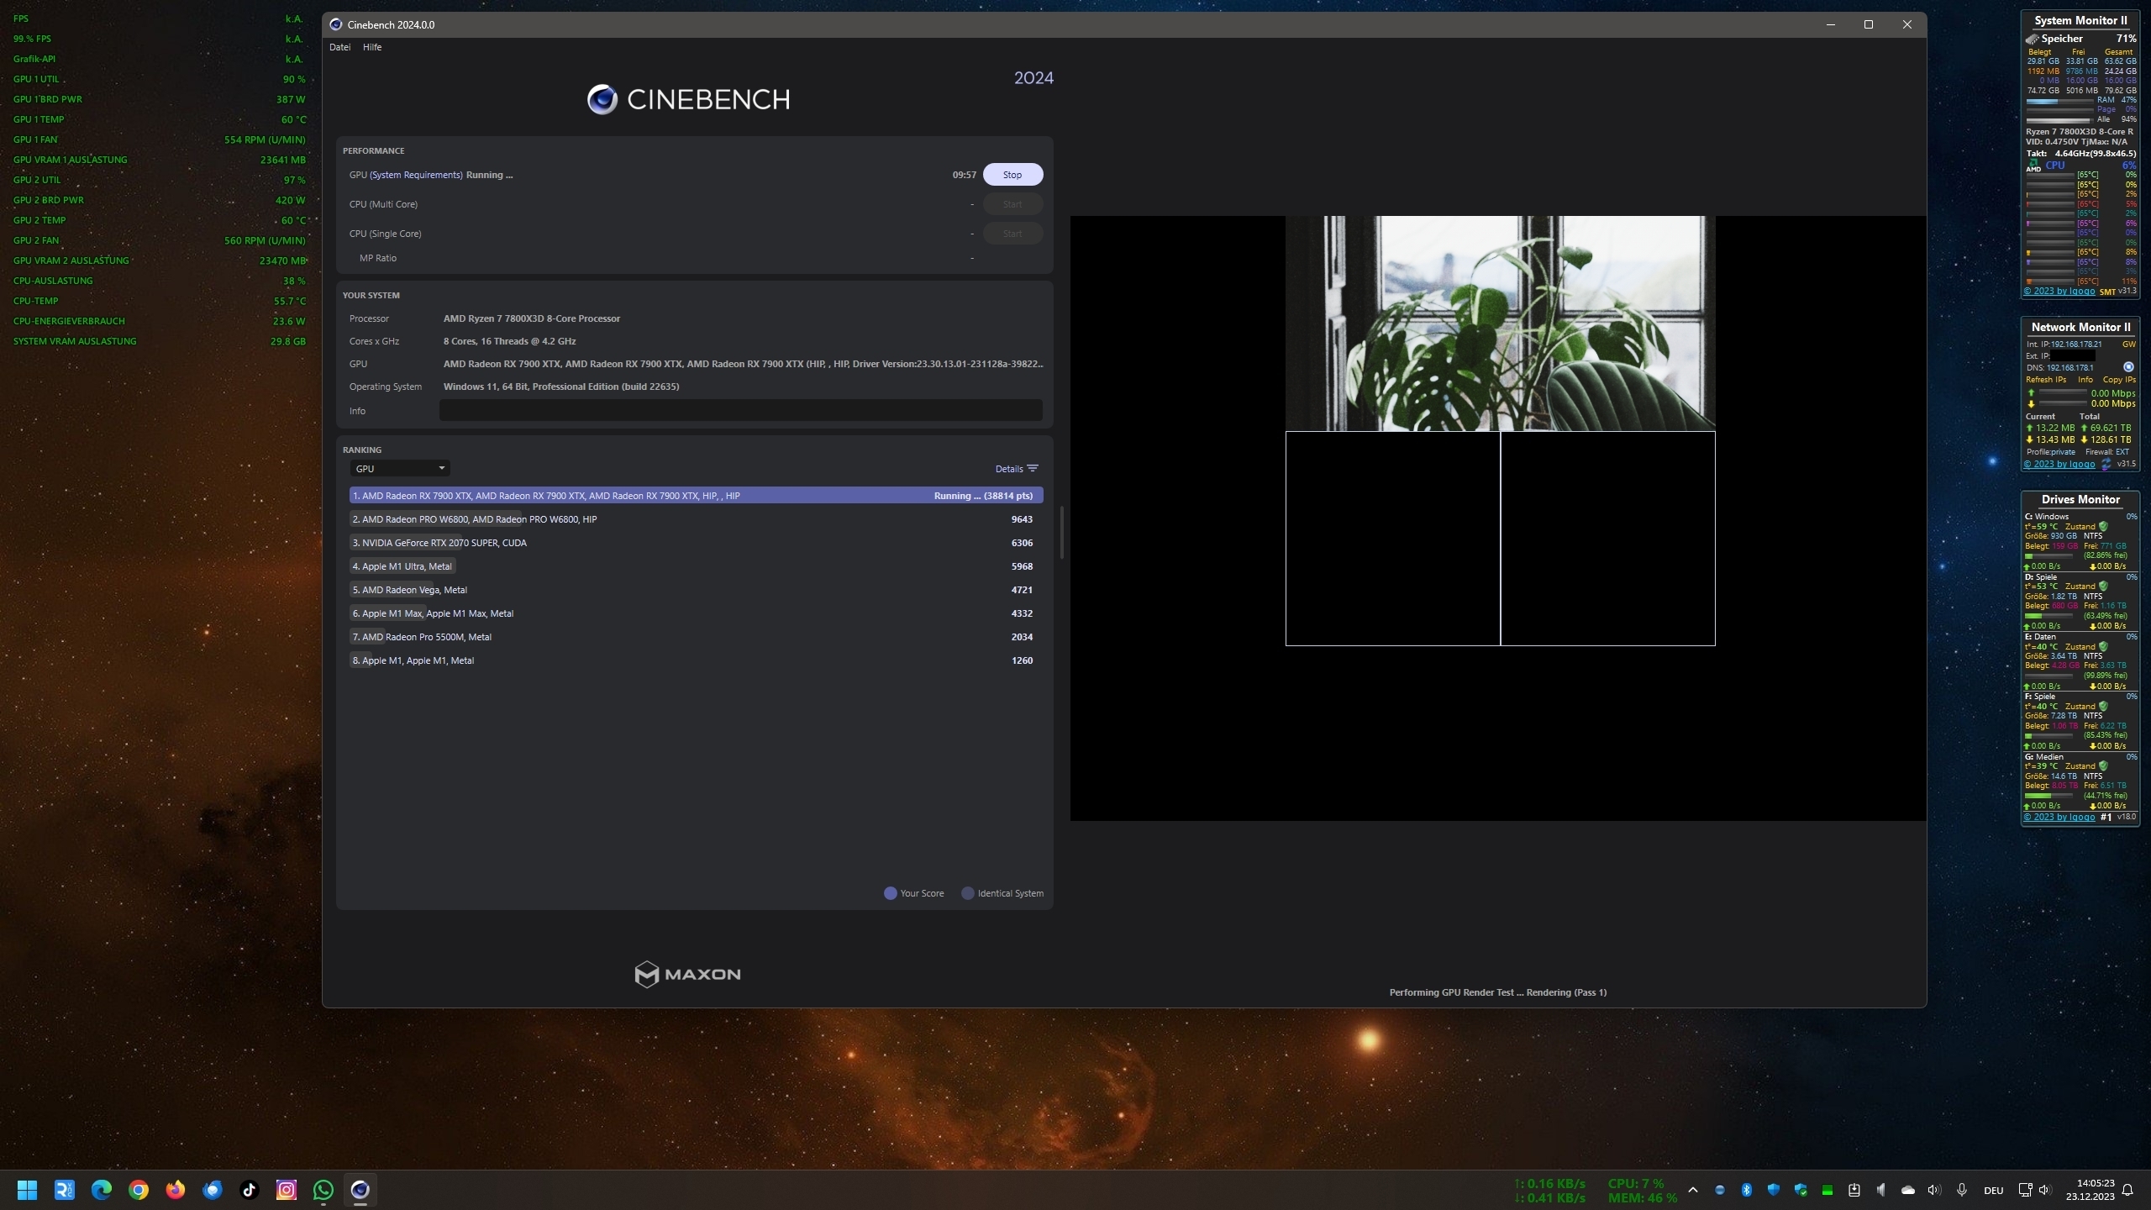Open the System Requirements link
The height and width of the screenshot is (1210, 2151).
coord(416,175)
